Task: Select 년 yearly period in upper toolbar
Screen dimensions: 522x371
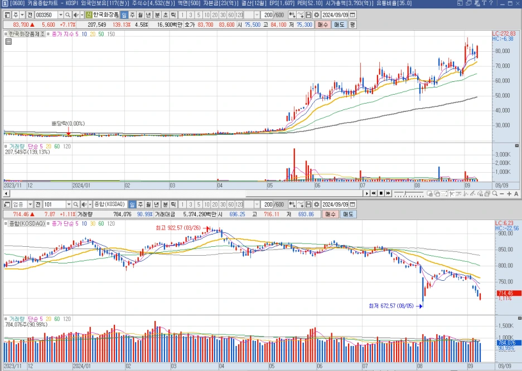Action: [148, 15]
